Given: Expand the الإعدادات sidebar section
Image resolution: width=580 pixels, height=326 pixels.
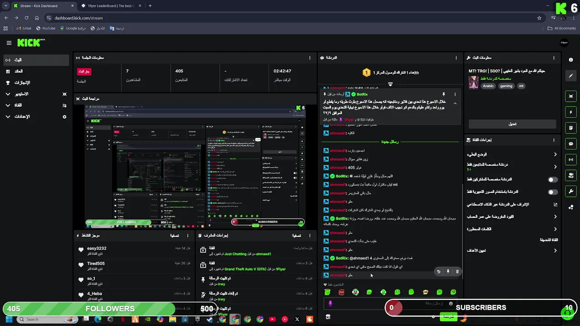Looking at the screenshot, I should tap(36, 117).
